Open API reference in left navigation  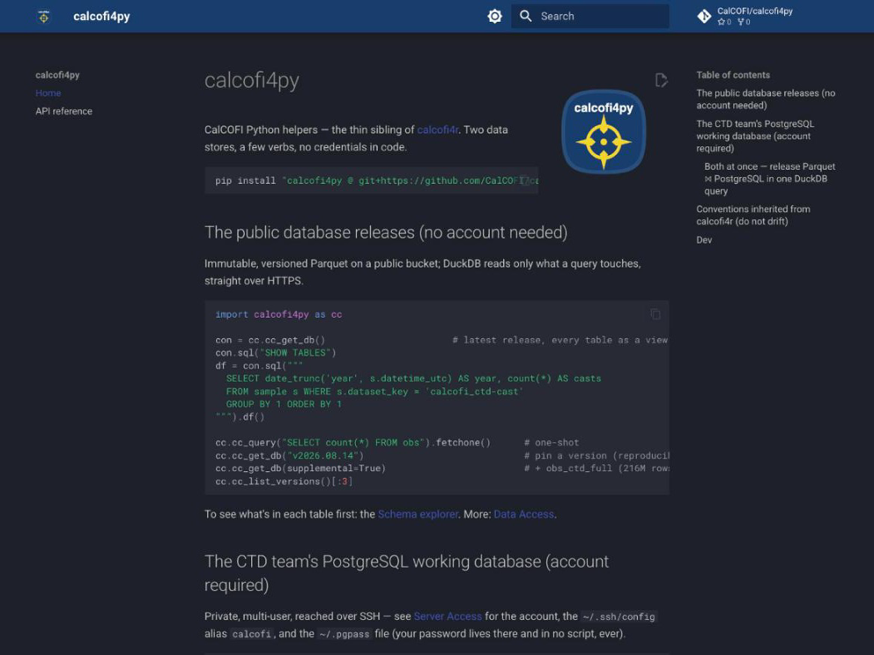click(x=64, y=112)
